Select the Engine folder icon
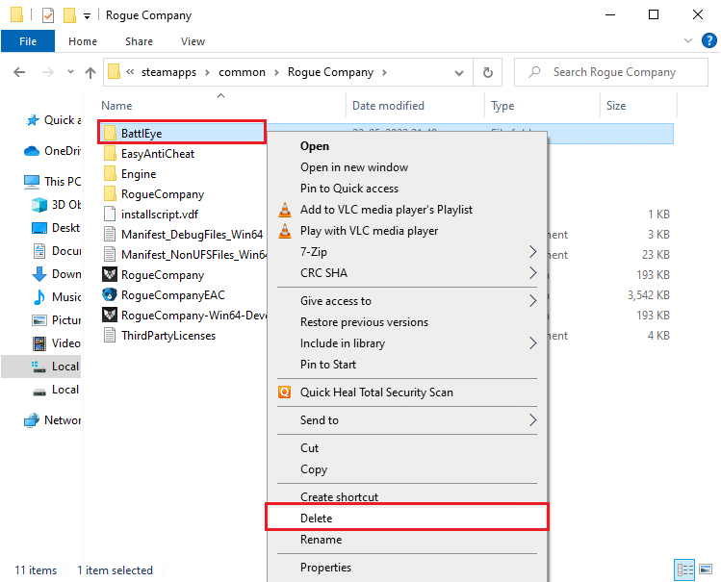This screenshot has width=721, height=582. (x=110, y=174)
